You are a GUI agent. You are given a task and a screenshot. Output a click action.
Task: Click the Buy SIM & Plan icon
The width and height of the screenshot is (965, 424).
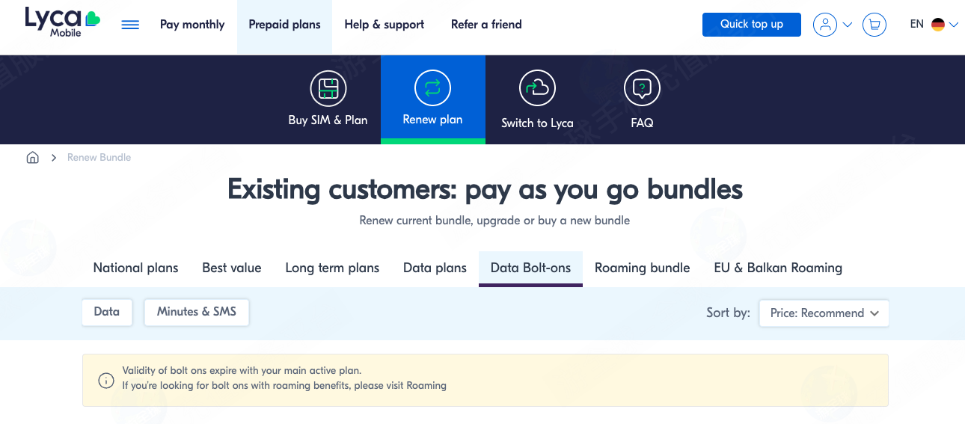(328, 89)
